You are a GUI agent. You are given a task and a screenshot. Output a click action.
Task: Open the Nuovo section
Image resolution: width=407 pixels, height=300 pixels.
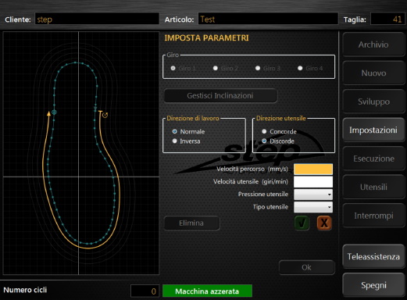coord(373,73)
